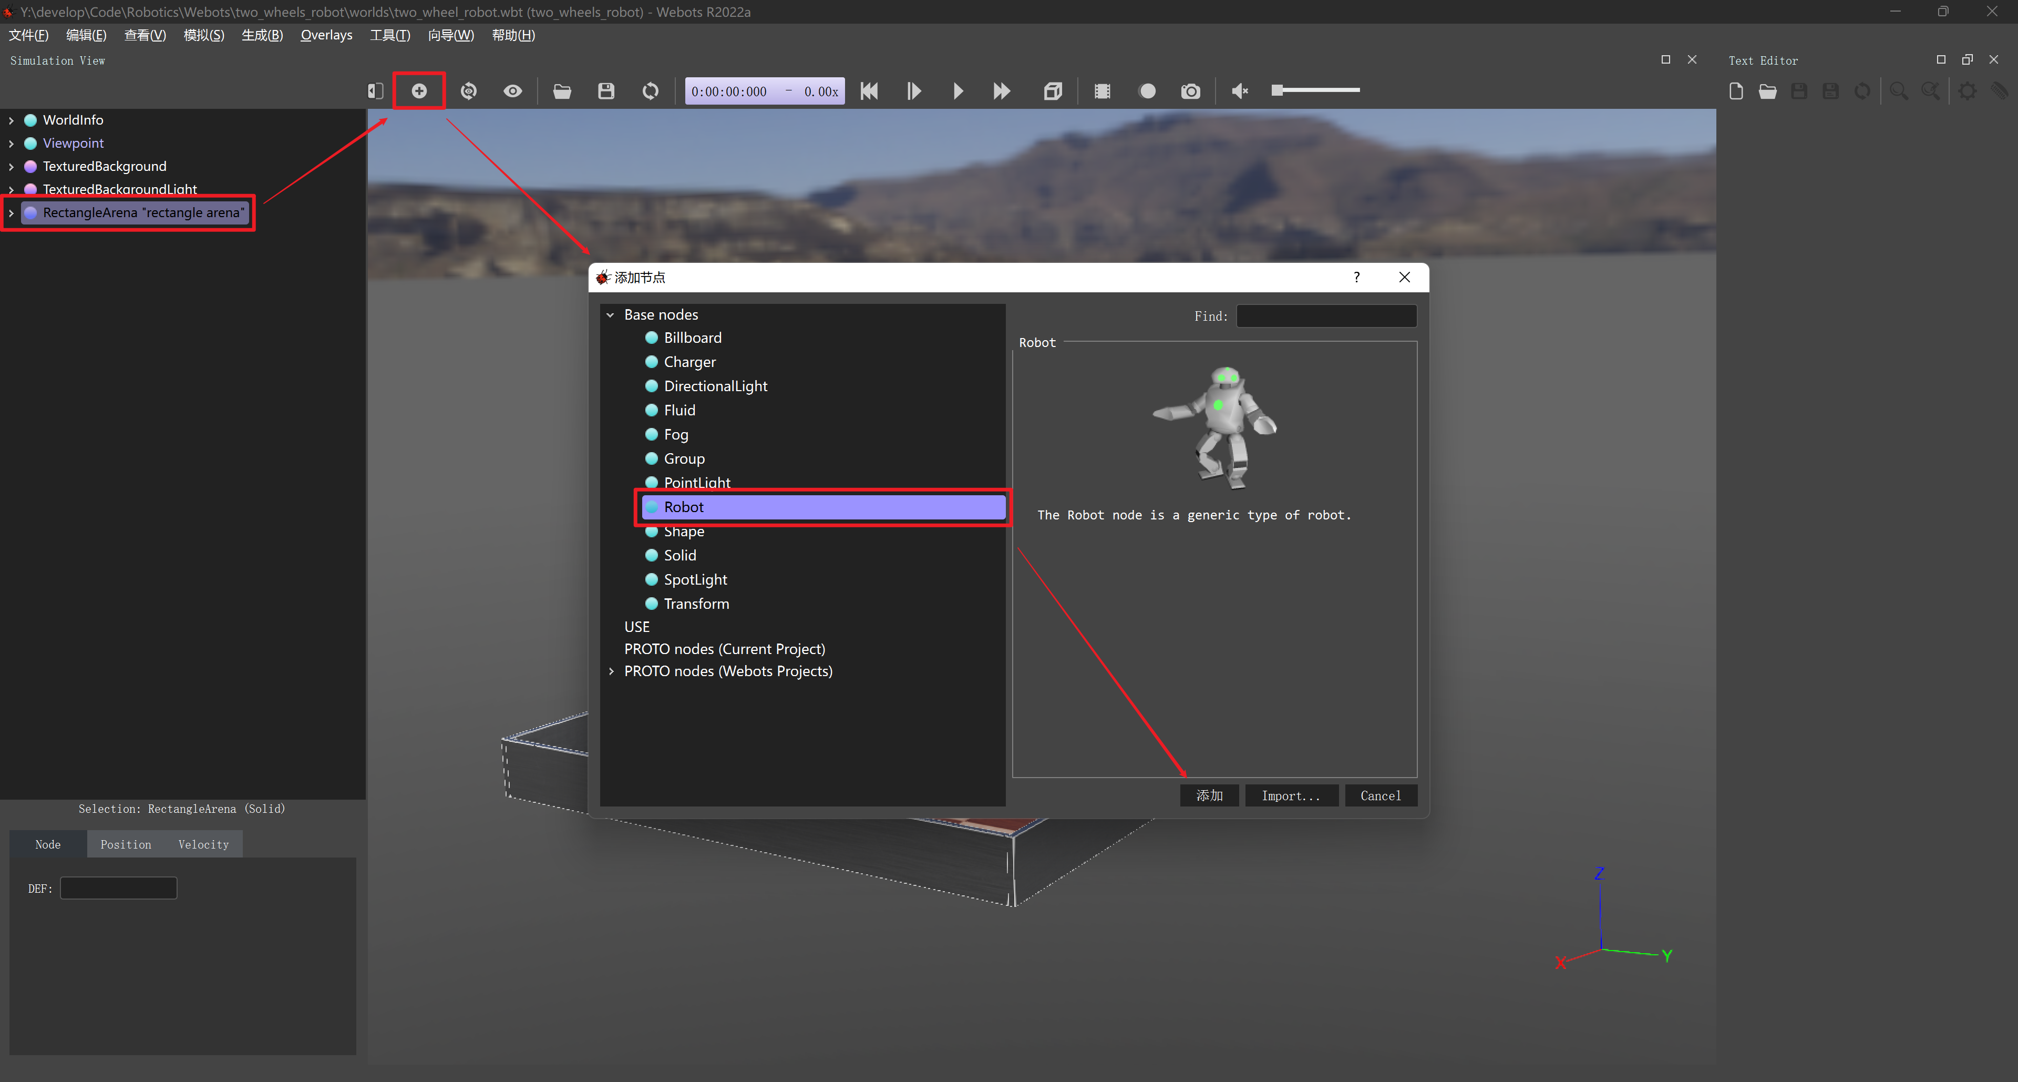Viewport: 2018px width, 1082px height.
Task: Collapse the Base nodes group
Action: 610,314
